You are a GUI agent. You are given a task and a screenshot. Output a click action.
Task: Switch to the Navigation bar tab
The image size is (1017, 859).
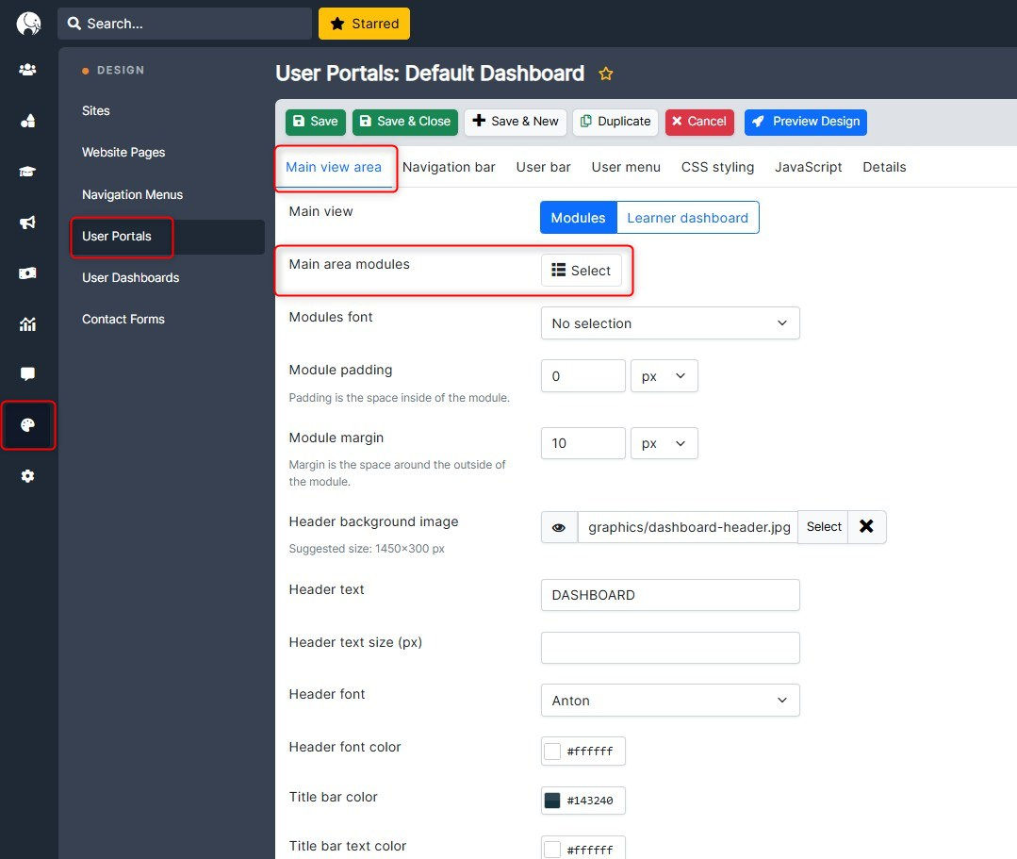(449, 168)
